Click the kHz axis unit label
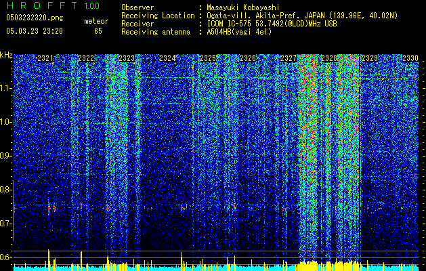Image resolution: width=426 pixels, height=271 pixels. click(x=6, y=55)
